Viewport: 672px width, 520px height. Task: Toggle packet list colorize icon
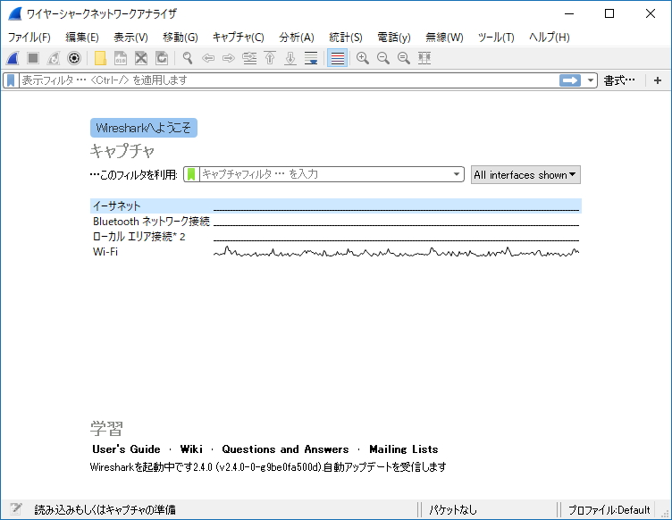pyautogui.click(x=337, y=58)
